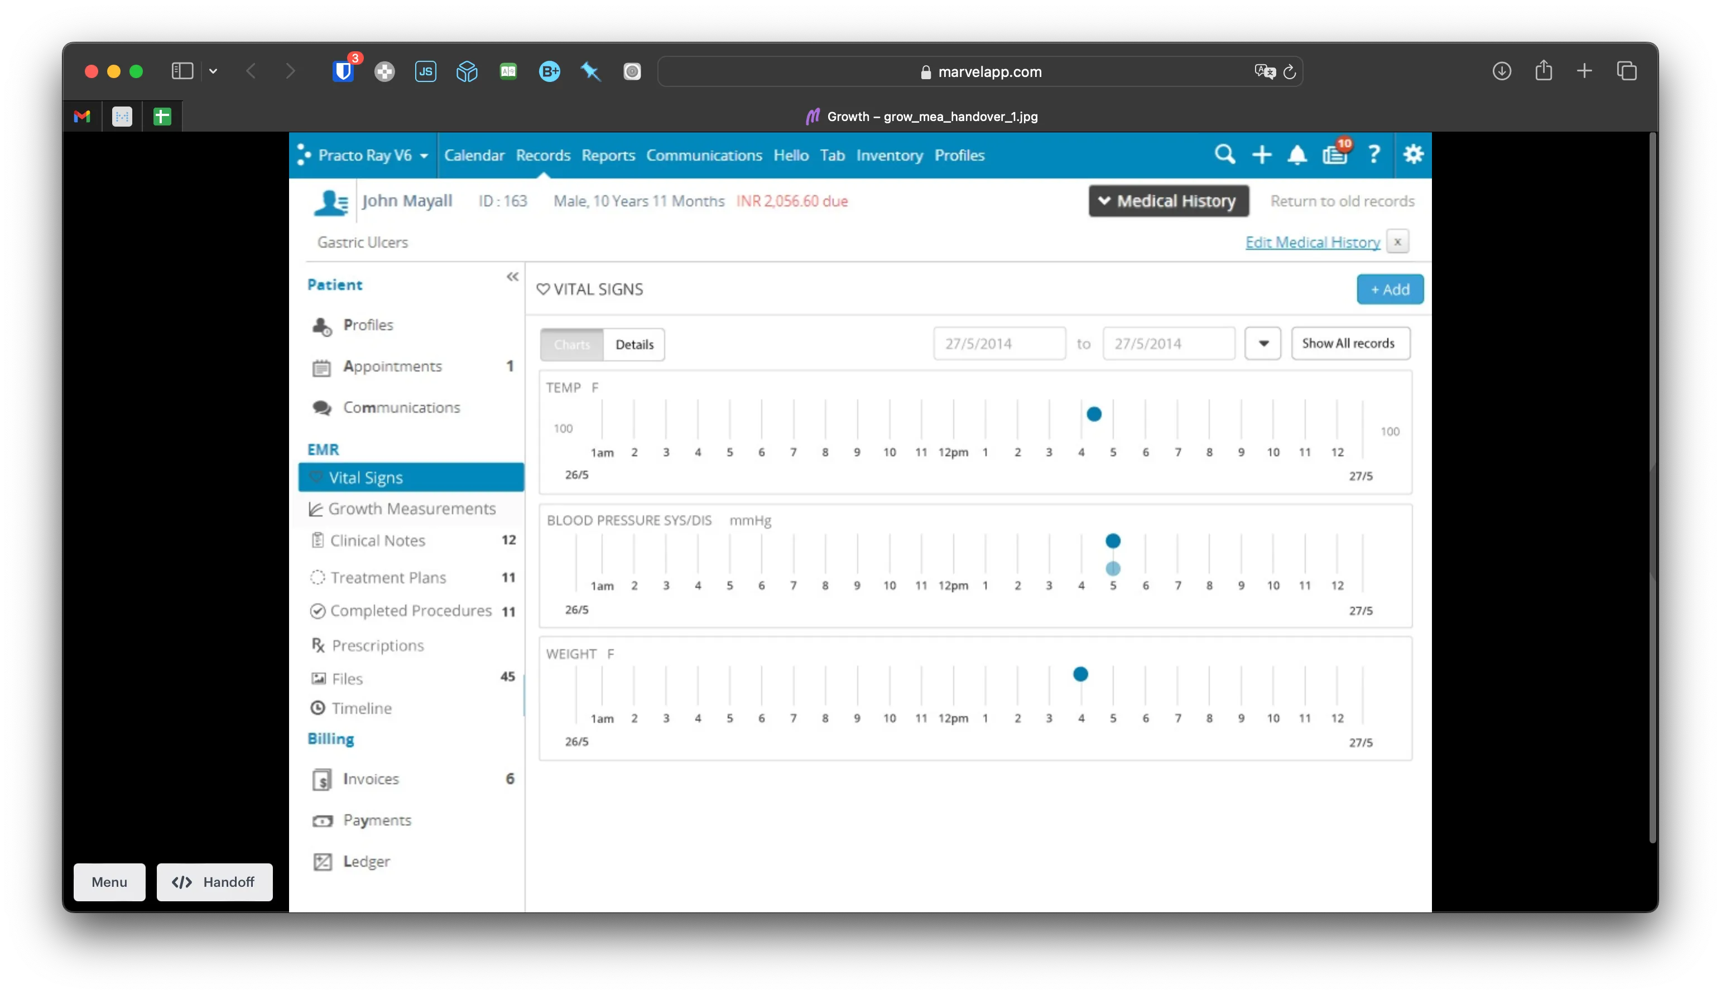
Task: Click the search magnifier icon in header
Action: coord(1224,154)
